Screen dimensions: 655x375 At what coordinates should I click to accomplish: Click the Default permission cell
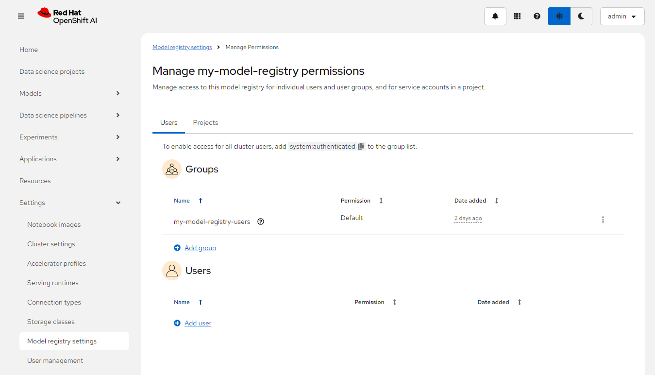pos(352,218)
